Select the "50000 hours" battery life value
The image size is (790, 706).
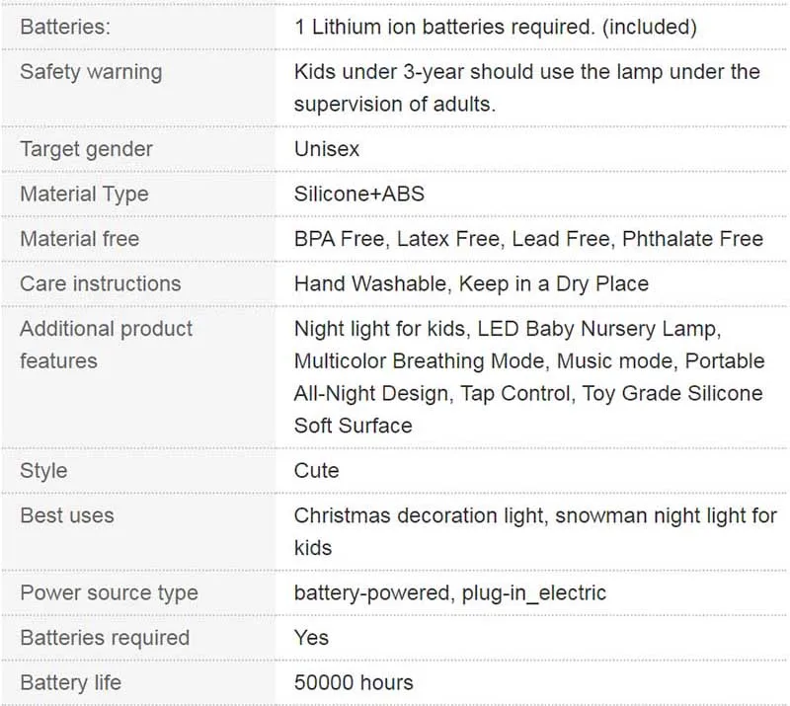pyautogui.click(x=354, y=682)
